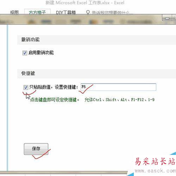Click the 保存 button
The width and height of the screenshot is (176, 176).
(36, 149)
